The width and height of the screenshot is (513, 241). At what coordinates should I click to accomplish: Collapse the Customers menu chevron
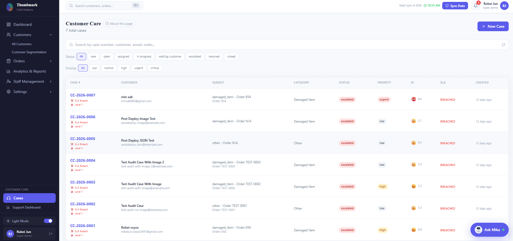coord(51,35)
